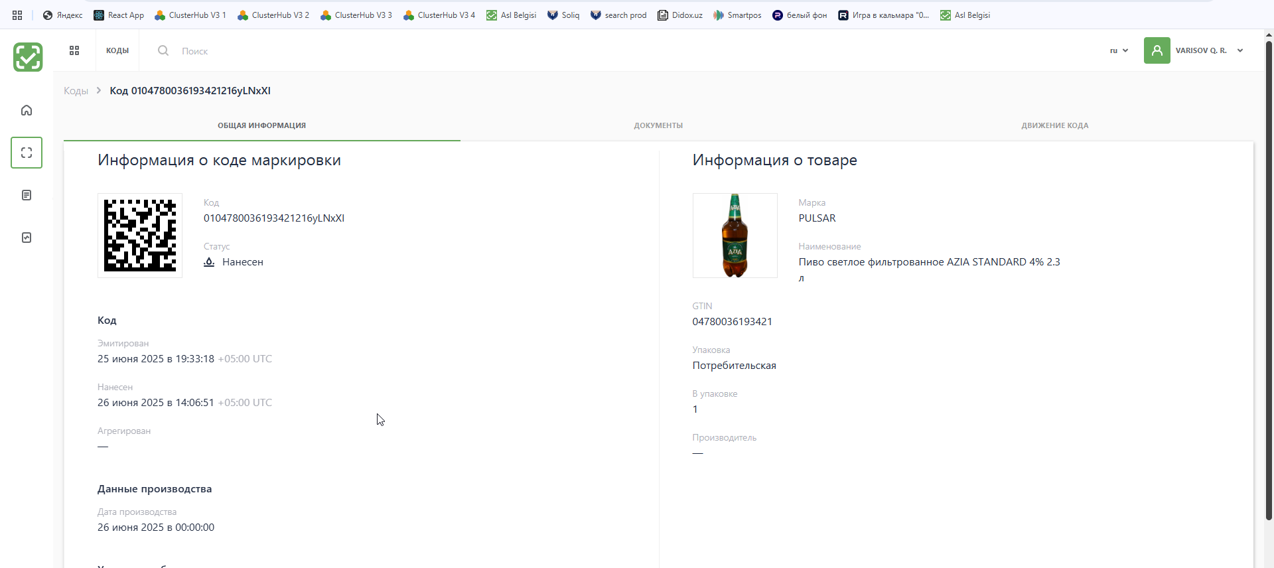The image size is (1274, 568).
Task: Click the Информация о коде маркировки heading
Action: coord(220,160)
